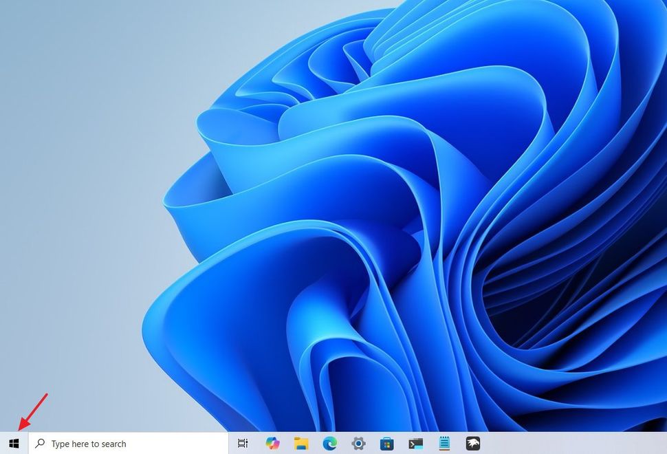The height and width of the screenshot is (454, 667).
Task: Activate the pinned Edge browser shortcut
Action: [x=330, y=444]
